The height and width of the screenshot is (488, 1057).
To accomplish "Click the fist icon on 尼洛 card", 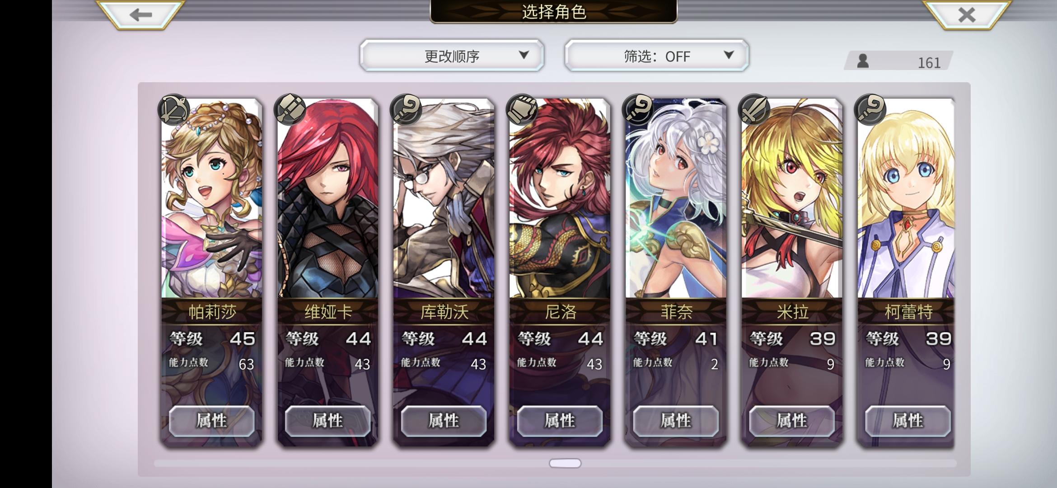I will click(x=522, y=109).
